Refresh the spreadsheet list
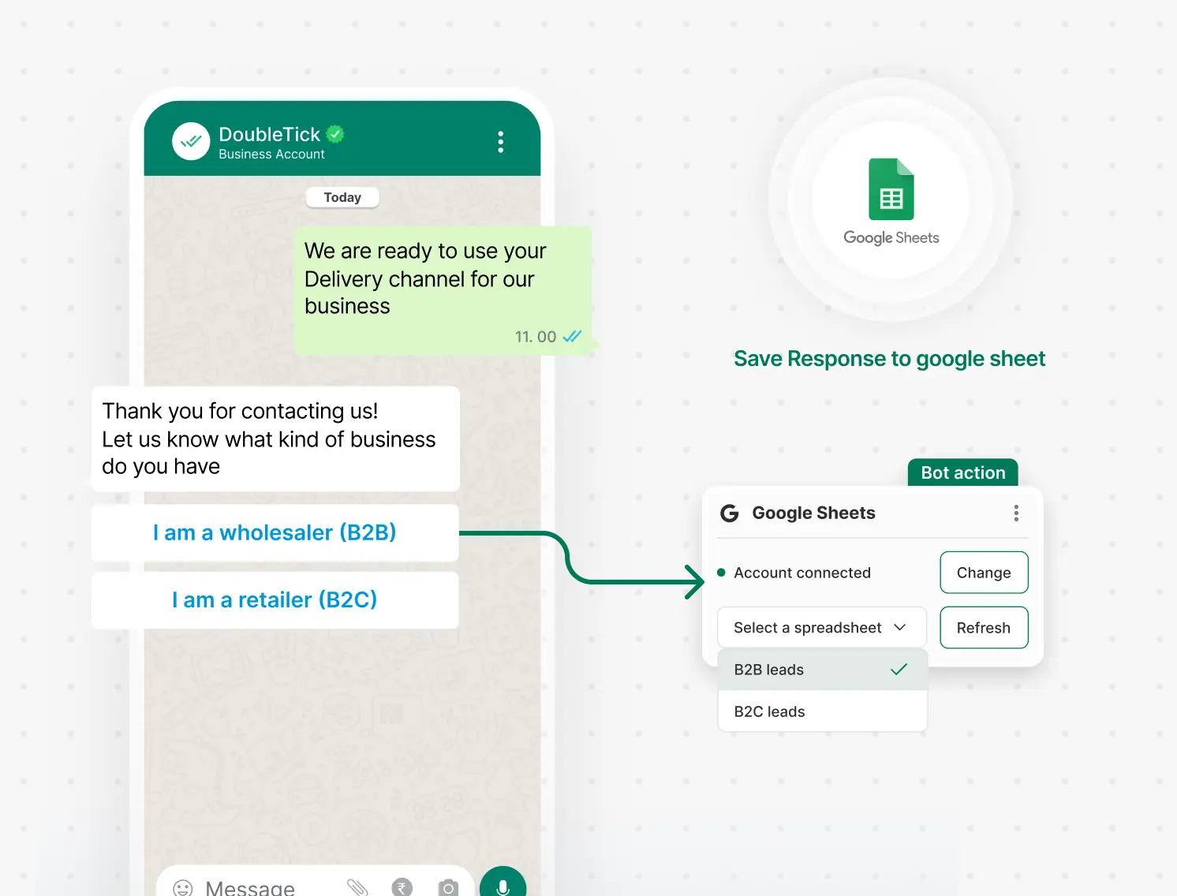This screenshot has height=896, width=1177. click(984, 627)
